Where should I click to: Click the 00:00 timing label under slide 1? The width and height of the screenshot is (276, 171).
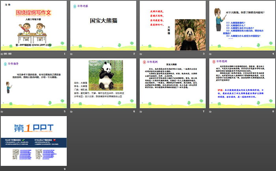tap(8, 54)
